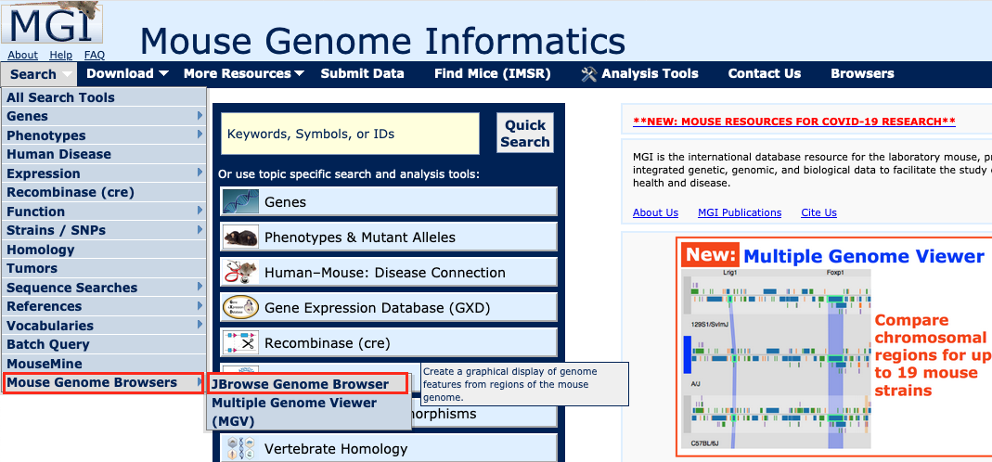The width and height of the screenshot is (992, 462).
Task: Click the black mouse icon for Phenotypes
Action: coord(240,237)
